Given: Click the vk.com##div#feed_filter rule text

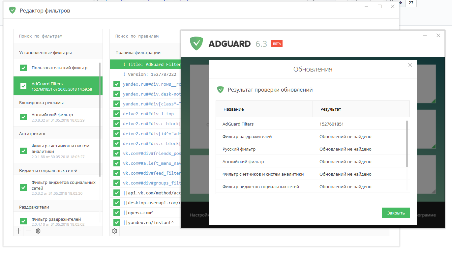Looking at the screenshot, I should [x=152, y=173].
